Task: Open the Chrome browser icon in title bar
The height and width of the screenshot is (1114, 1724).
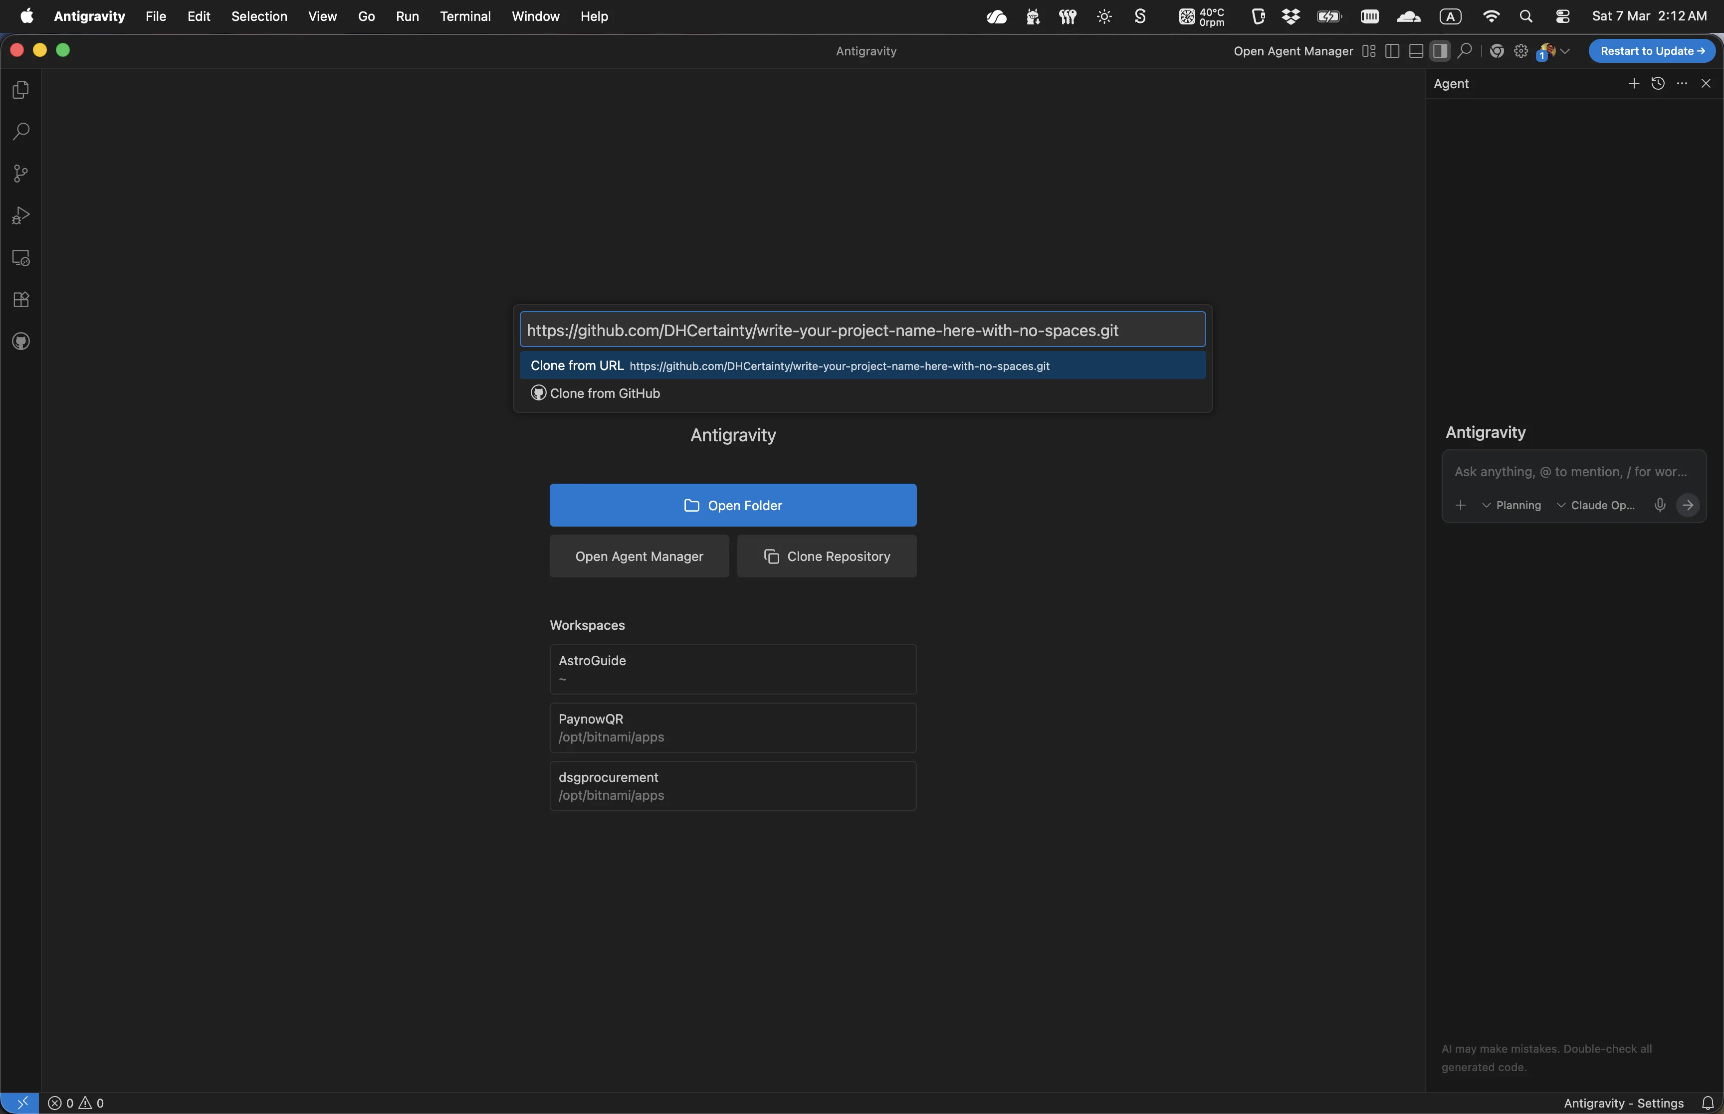Action: 1497,51
